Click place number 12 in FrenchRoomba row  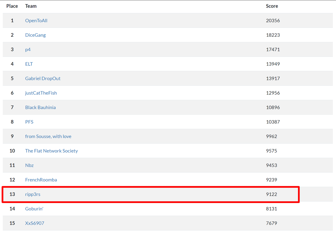(12, 180)
